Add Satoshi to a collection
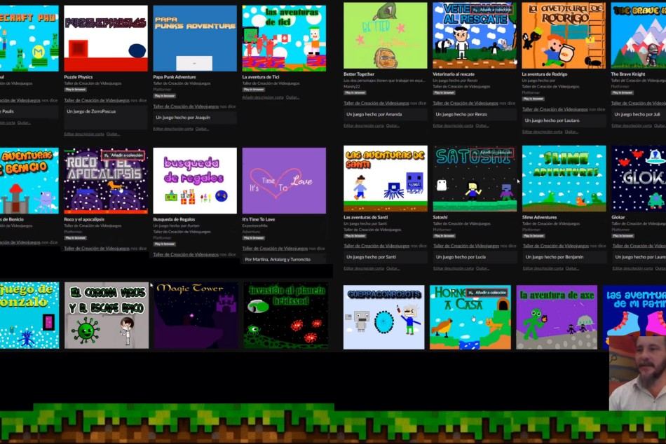The height and width of the screenshot is (444, 666). pos(492,152)
